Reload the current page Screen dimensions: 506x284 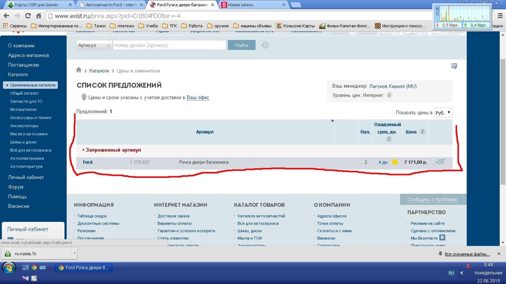point(28,15)
